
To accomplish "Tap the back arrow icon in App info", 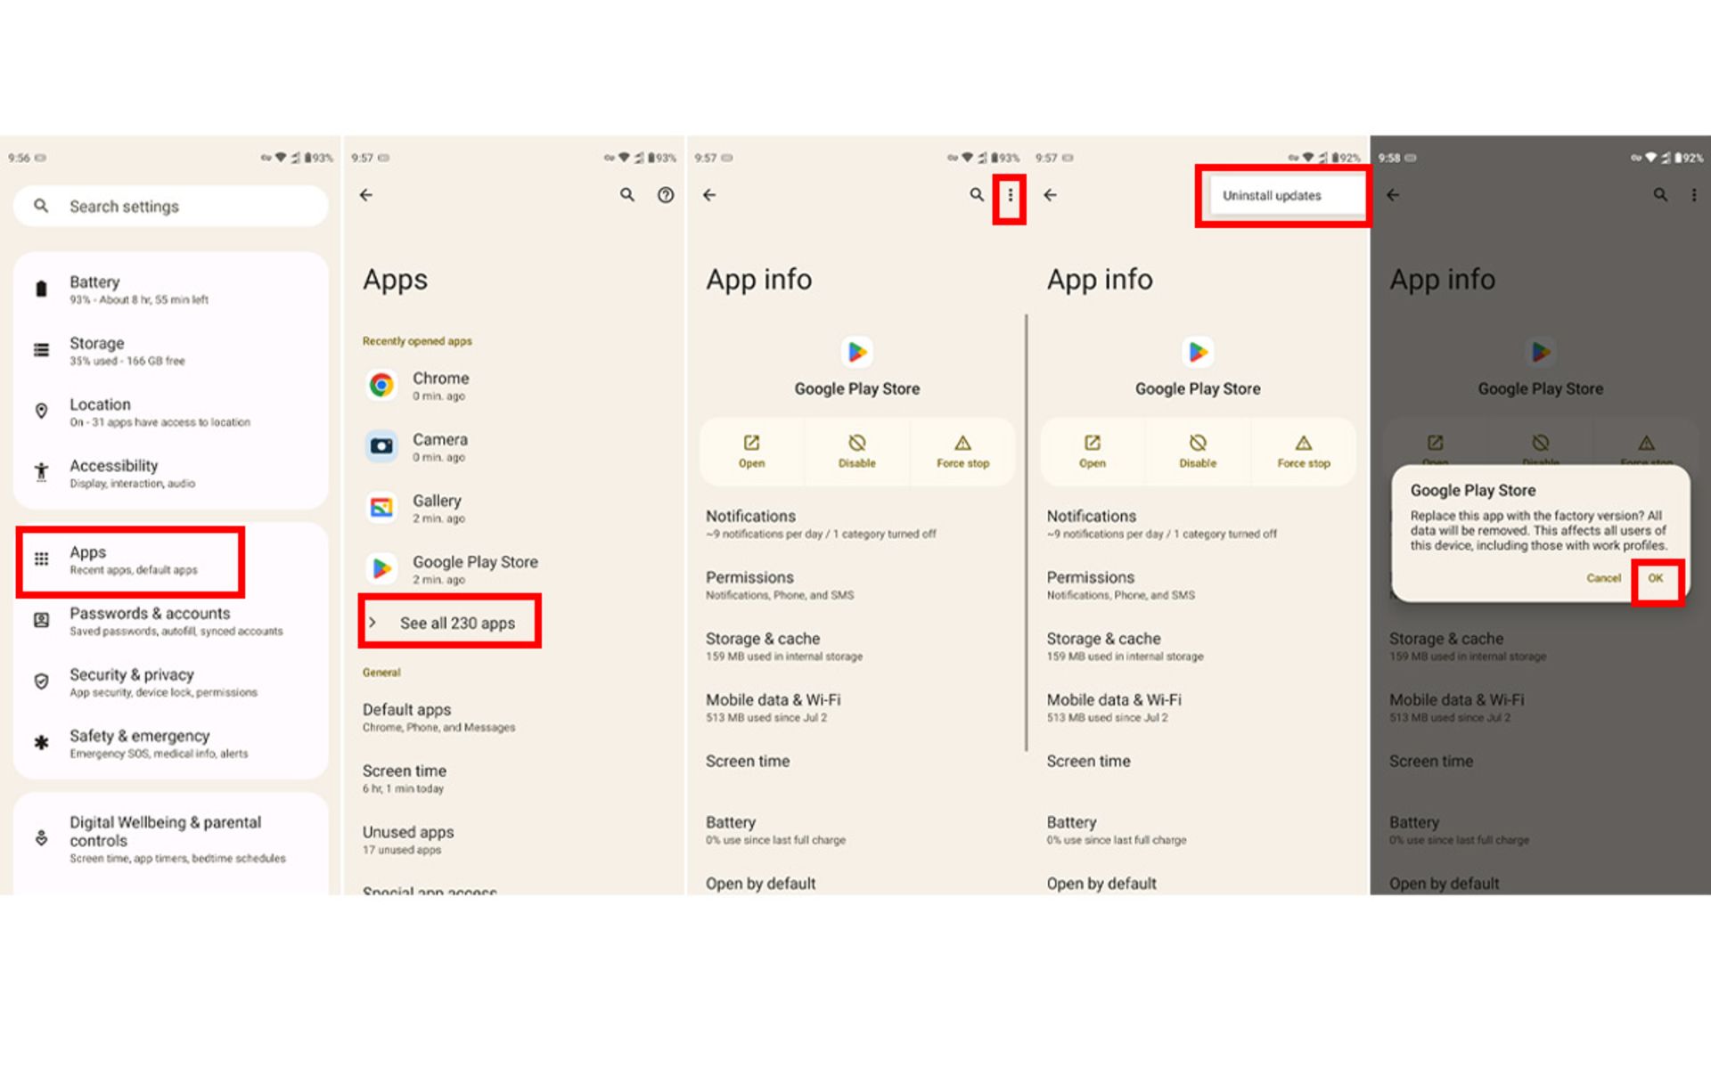I will (x=711, y=194).
